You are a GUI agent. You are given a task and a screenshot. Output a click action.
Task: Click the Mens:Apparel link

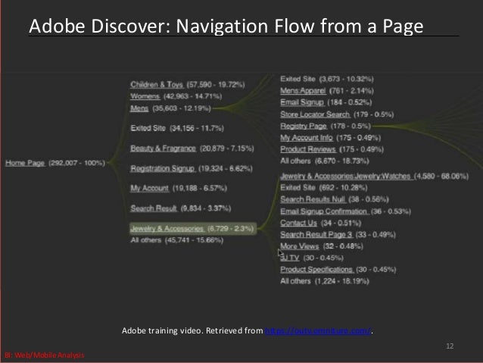point(303,91)
